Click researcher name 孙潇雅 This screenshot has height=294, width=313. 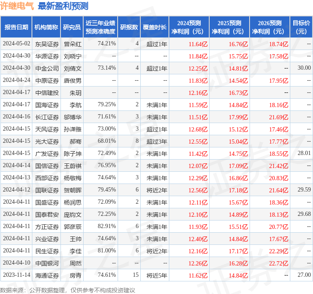72,129
